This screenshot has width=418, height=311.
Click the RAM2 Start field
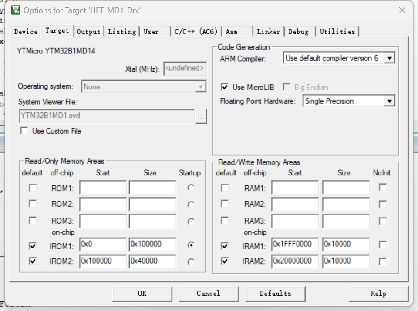pos(295,204)
